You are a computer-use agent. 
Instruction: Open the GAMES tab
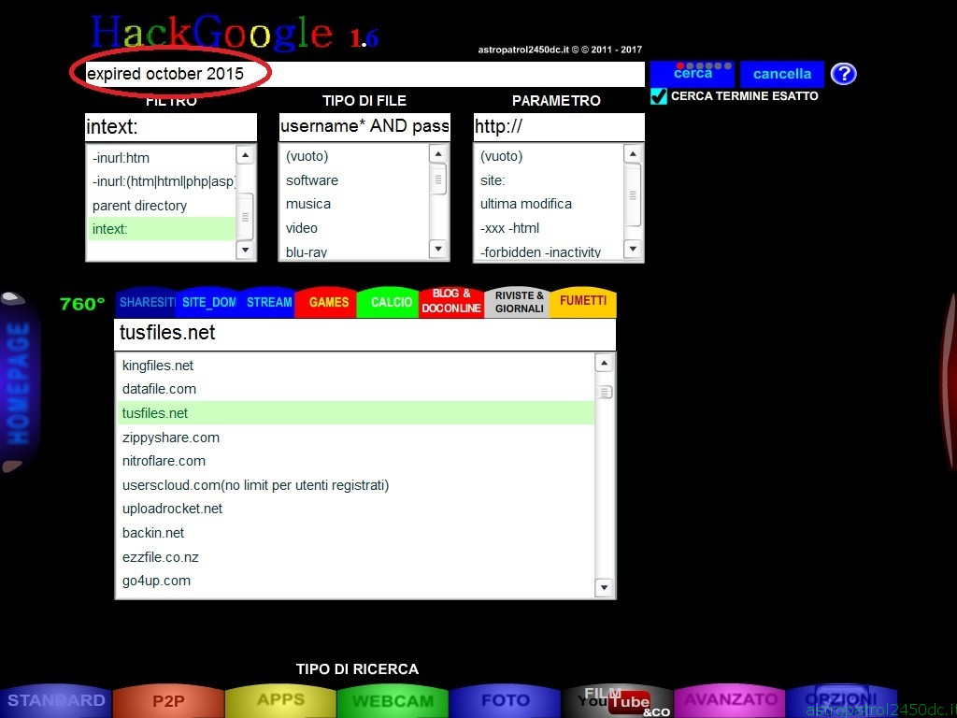328,302
